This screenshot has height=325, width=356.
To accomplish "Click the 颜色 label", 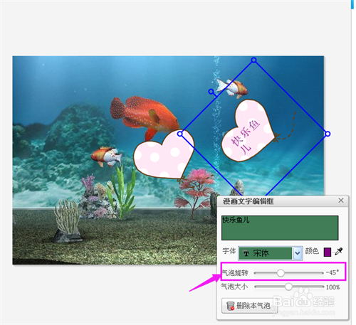I will pos(312,251).
